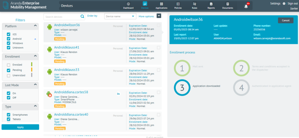Viewport: 299px width, 138px height.
Task: Click the step 2 Terms and conditions circle
Action: [x=241, y=68]
